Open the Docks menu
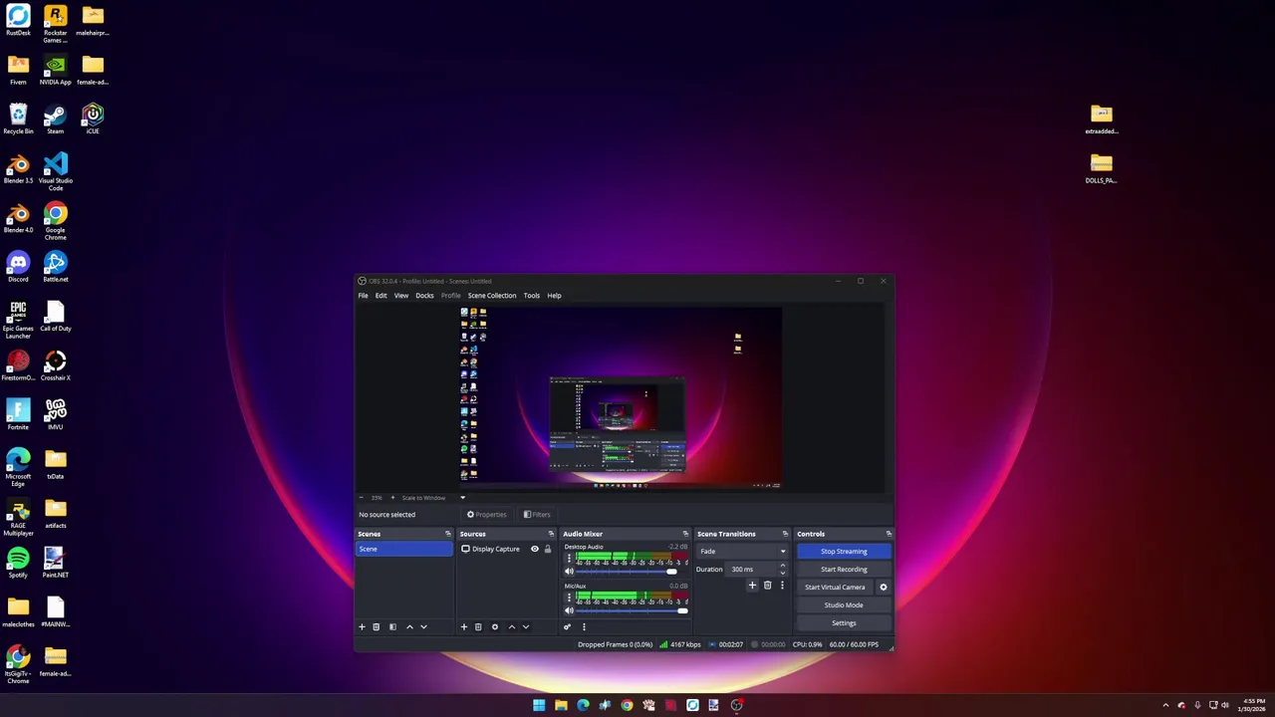The height and width of the screenshot is (717, 1275). (x=424, y=296)
